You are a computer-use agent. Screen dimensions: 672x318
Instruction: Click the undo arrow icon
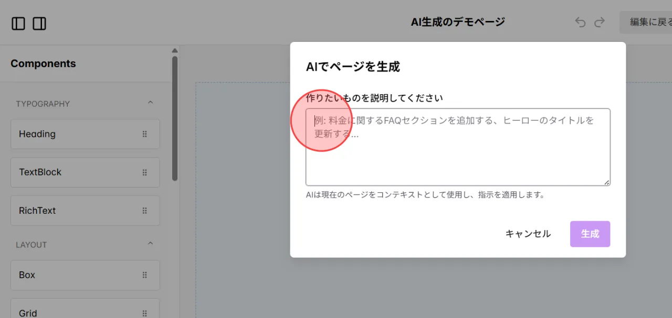click(x=580, y=23)
